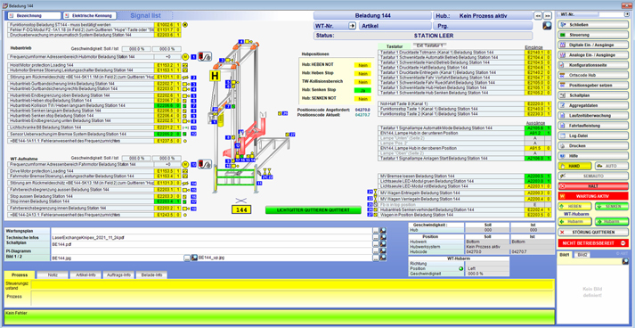The width and height of the screenshot is (635, 328).
Task: Switch operating mode to HAND
Action: tap(574, 166)
